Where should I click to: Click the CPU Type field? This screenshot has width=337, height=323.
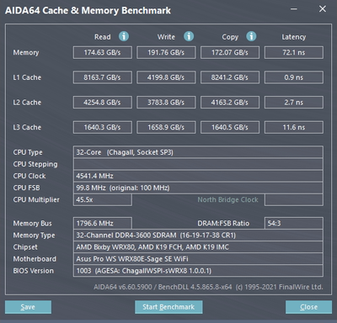[x=198, y=152]
